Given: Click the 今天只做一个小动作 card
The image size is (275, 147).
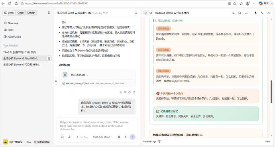Looking at the screenshot, I should (206, 96).
